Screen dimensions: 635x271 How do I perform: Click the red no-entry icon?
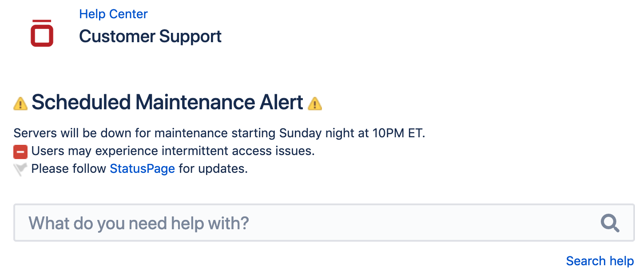pyautogui.click(x=20, y=152)
